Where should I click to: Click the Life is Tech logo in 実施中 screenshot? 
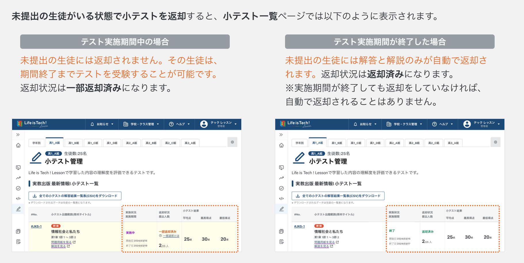(x=32, y=124)
